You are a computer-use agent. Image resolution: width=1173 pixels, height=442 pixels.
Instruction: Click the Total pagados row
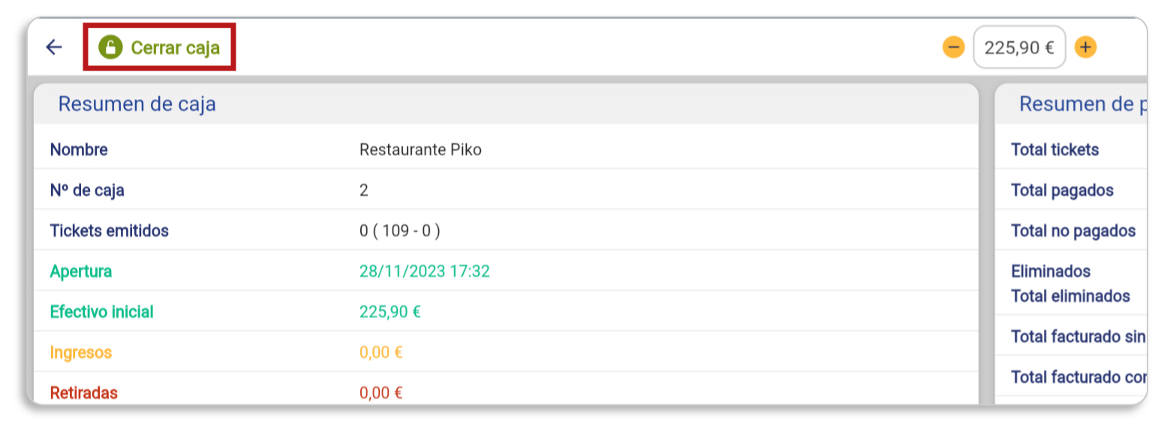pyautogui.click(x=1071, y=190)
